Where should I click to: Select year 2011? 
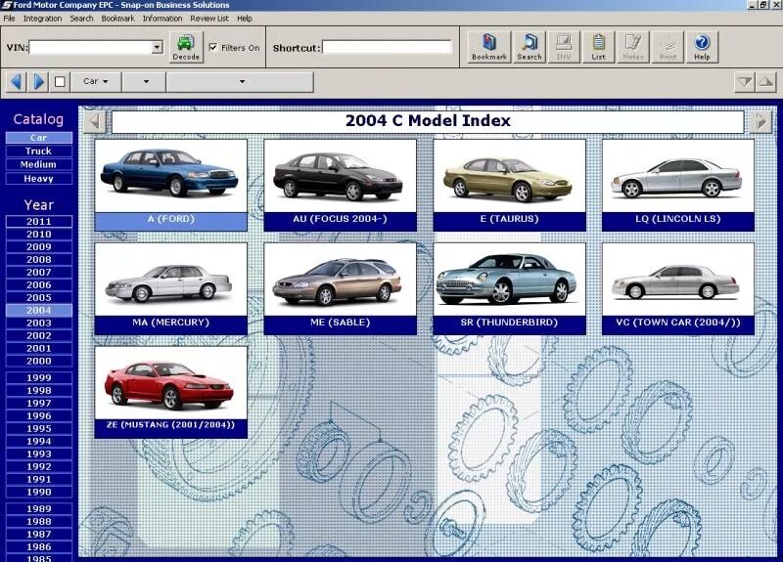(39, 222)
